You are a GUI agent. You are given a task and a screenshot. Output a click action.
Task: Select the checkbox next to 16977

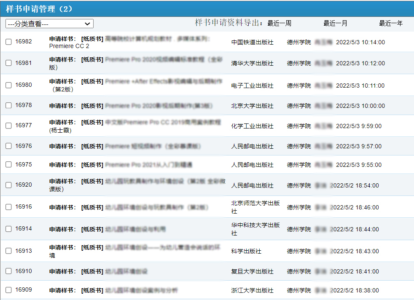pos(8,126)
